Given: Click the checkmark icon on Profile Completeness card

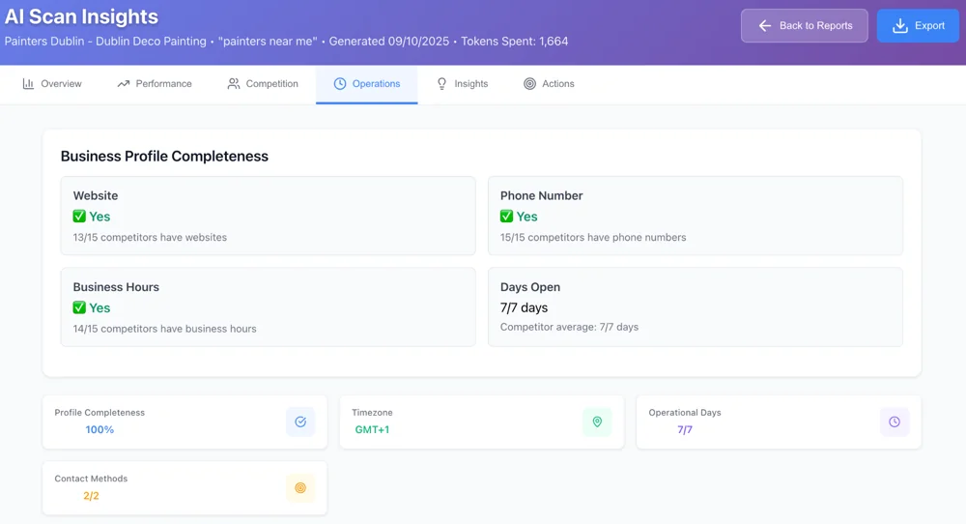Looking at the screenshot, I should [300, 422].
